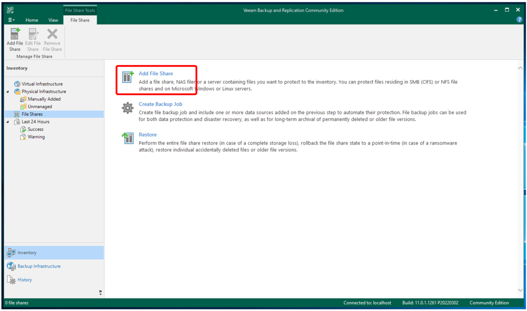The image size is (527, 311).
Task: Minimize the Veeam window
Action: pyautogui.click(x=496, y=10)
